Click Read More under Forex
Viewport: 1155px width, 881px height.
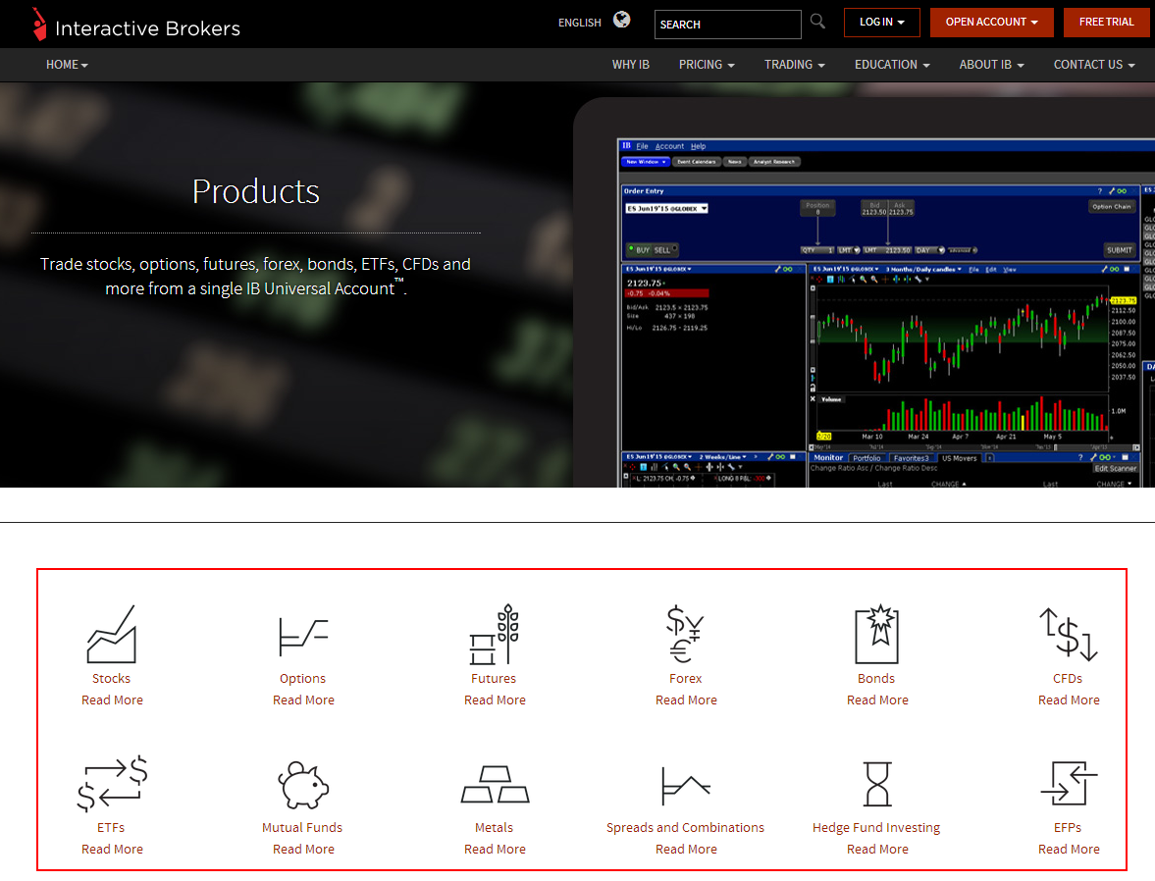pyautogui.click(x=687, y=700)
